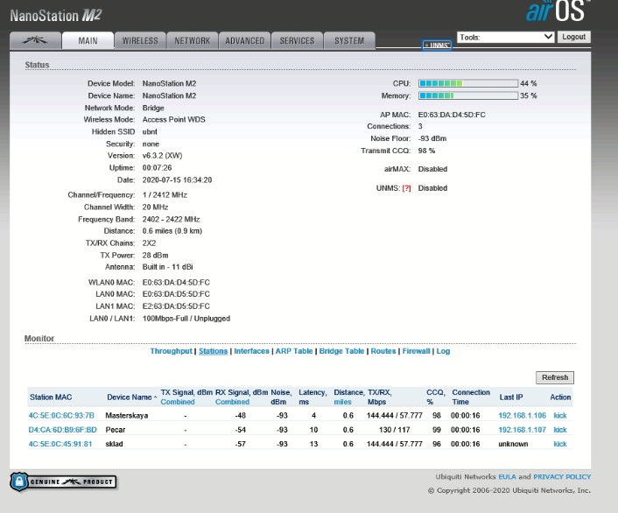Click the UNMS [?] help link
618x513 pixels.
click(x=406, y=188)
